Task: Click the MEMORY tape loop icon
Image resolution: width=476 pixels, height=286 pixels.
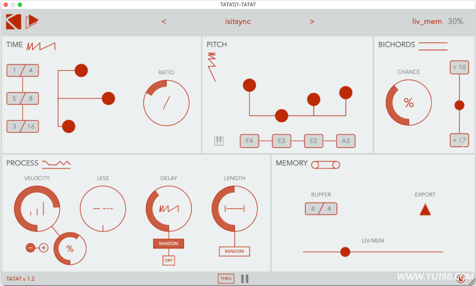Action: (x=325, y=165)
